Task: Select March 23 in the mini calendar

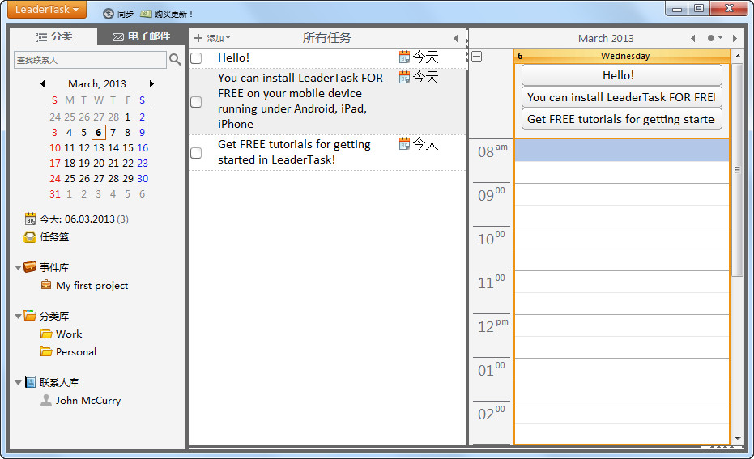Action: [x=143, y=163]
